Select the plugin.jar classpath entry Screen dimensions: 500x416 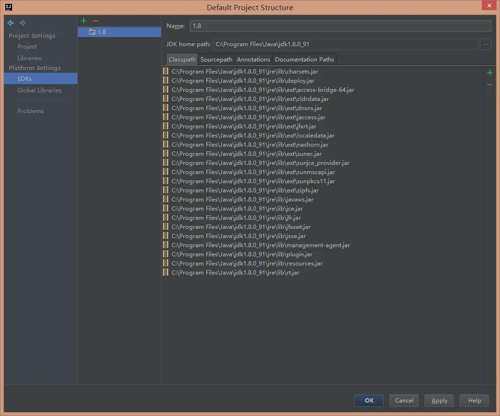point(242,254)
